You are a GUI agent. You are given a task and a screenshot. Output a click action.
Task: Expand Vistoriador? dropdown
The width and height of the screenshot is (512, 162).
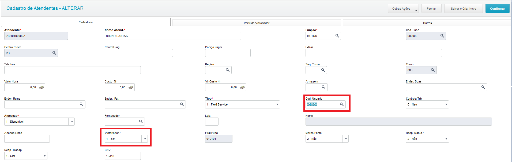(145, 139)
